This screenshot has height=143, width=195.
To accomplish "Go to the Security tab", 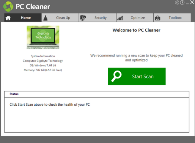I will click(x=97, y=18).
